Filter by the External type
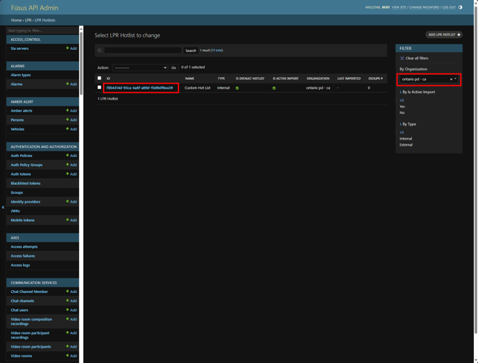Screen dimensions: 478x363 click(406, 144)
